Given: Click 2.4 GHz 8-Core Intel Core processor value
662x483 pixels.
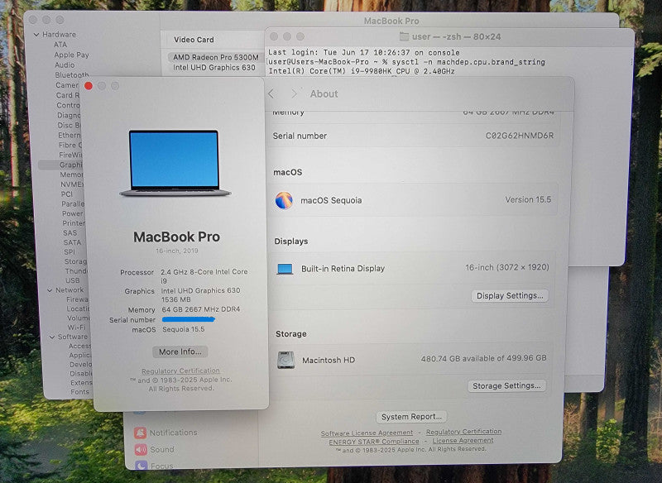Looking at the screenshot, I should point(204,276).
